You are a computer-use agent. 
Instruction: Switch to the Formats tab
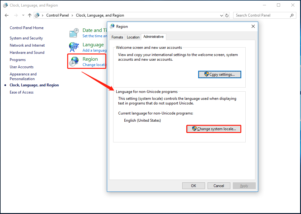click(117, 37)
